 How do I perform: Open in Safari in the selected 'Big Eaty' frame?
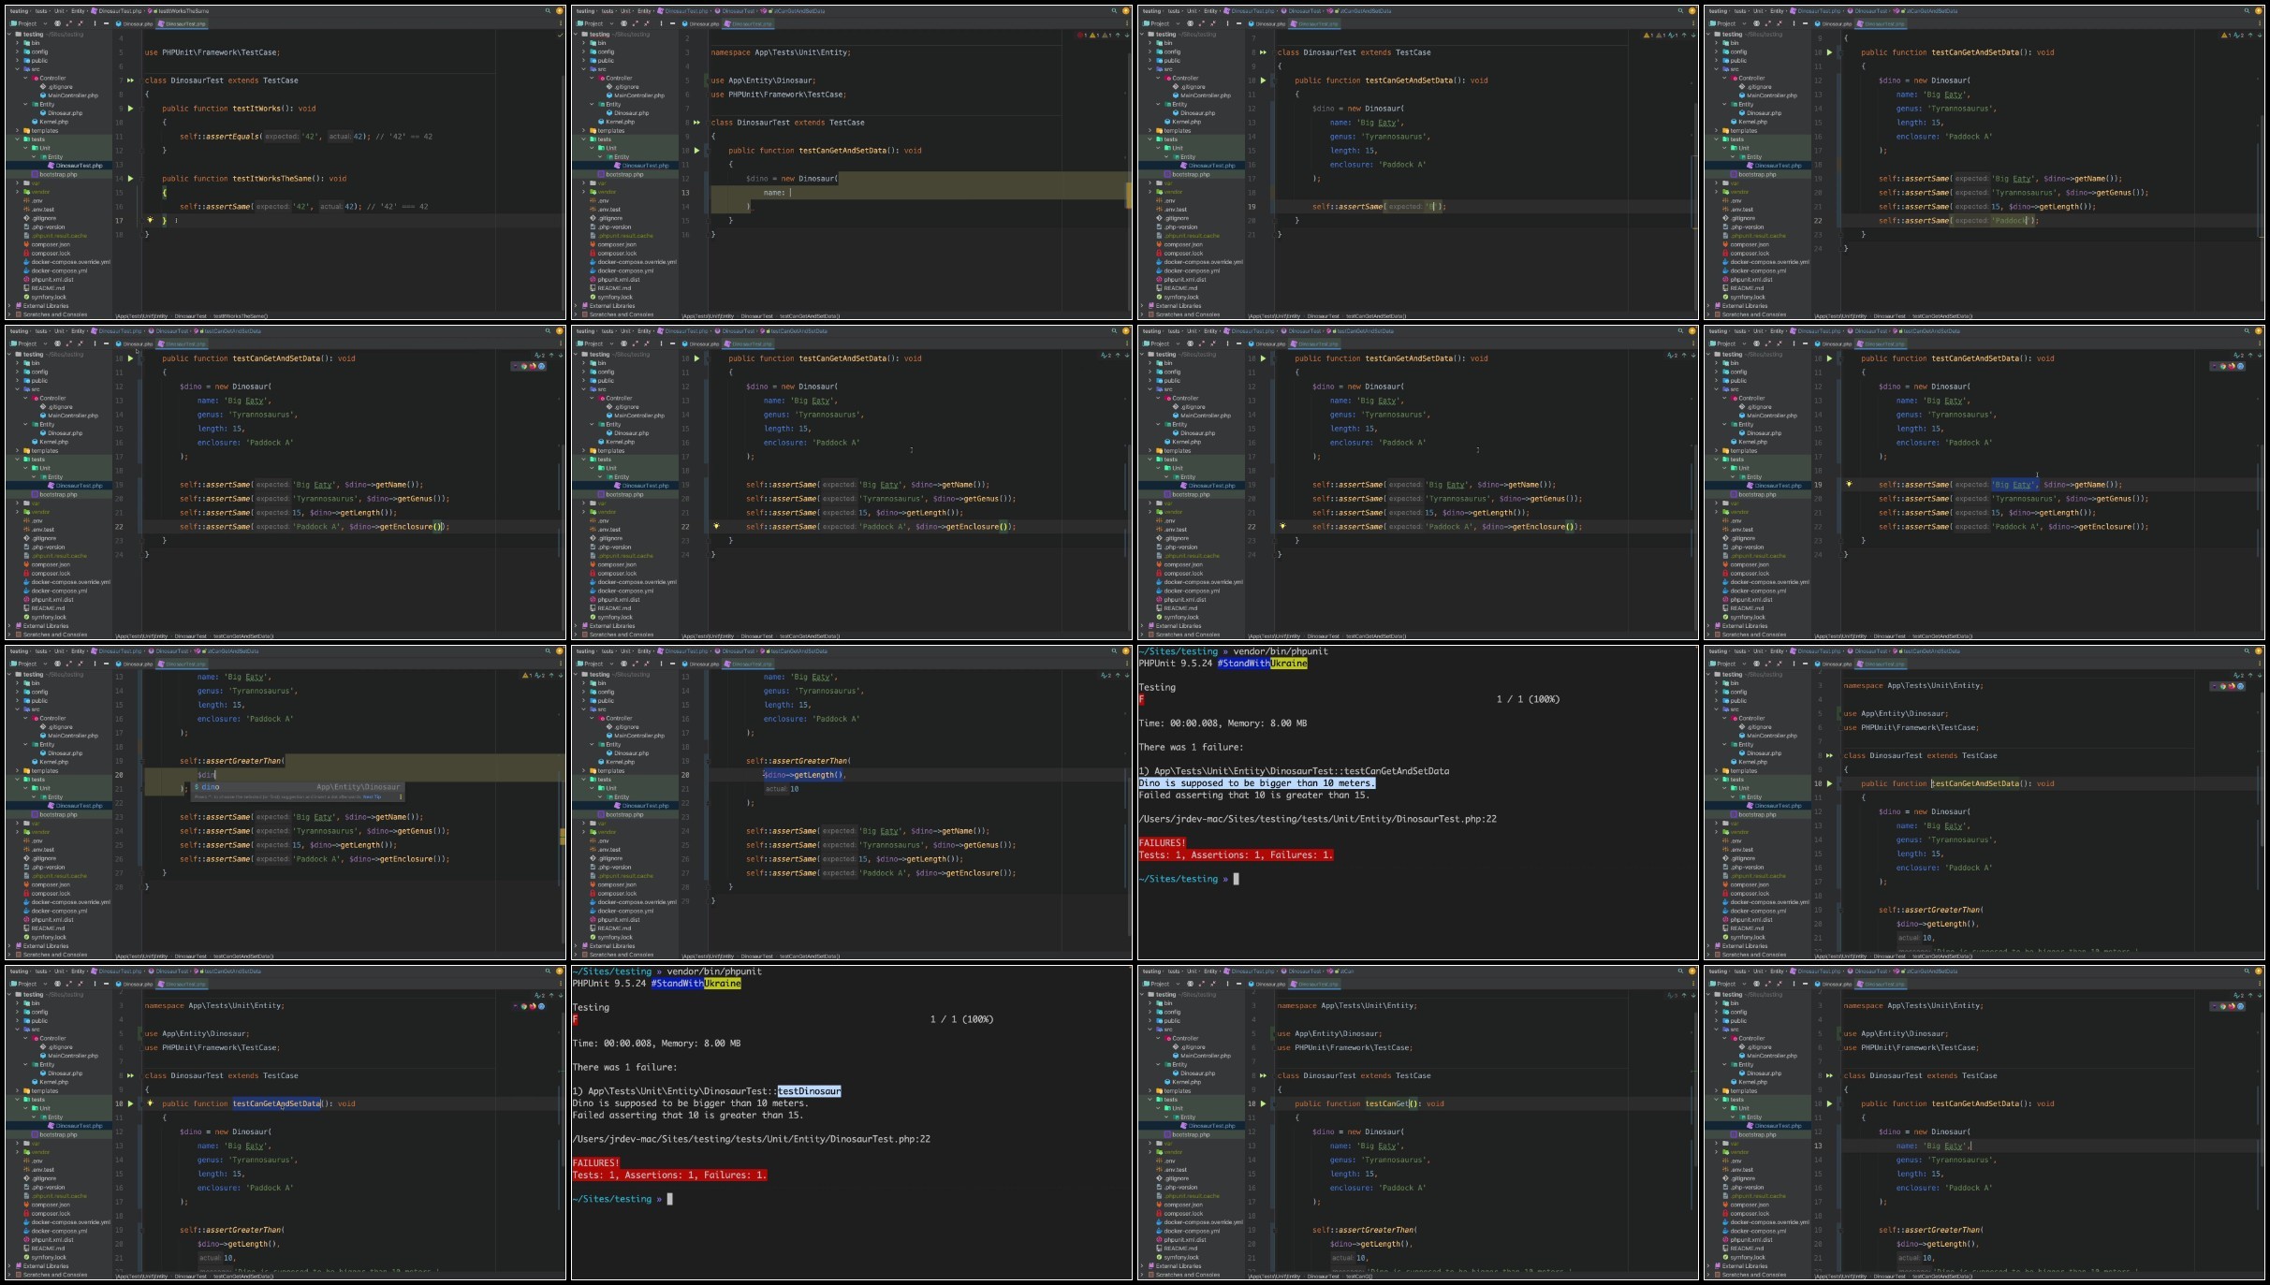click(2240, 366)
